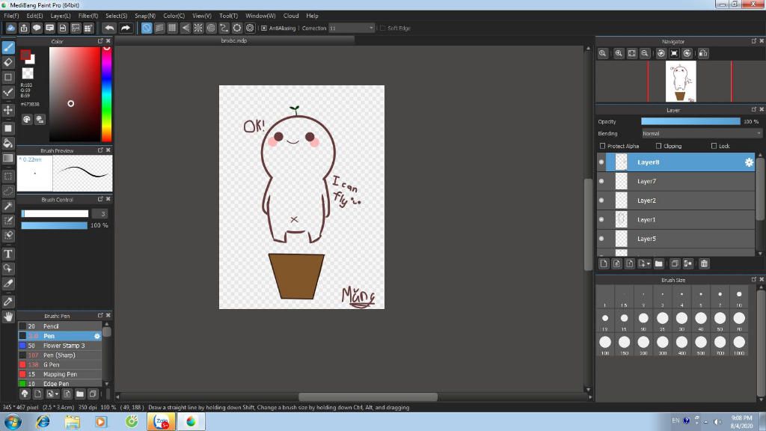Hide Layer1 visibility dot
The image size is (766, 431).
(x=601, y=219)
